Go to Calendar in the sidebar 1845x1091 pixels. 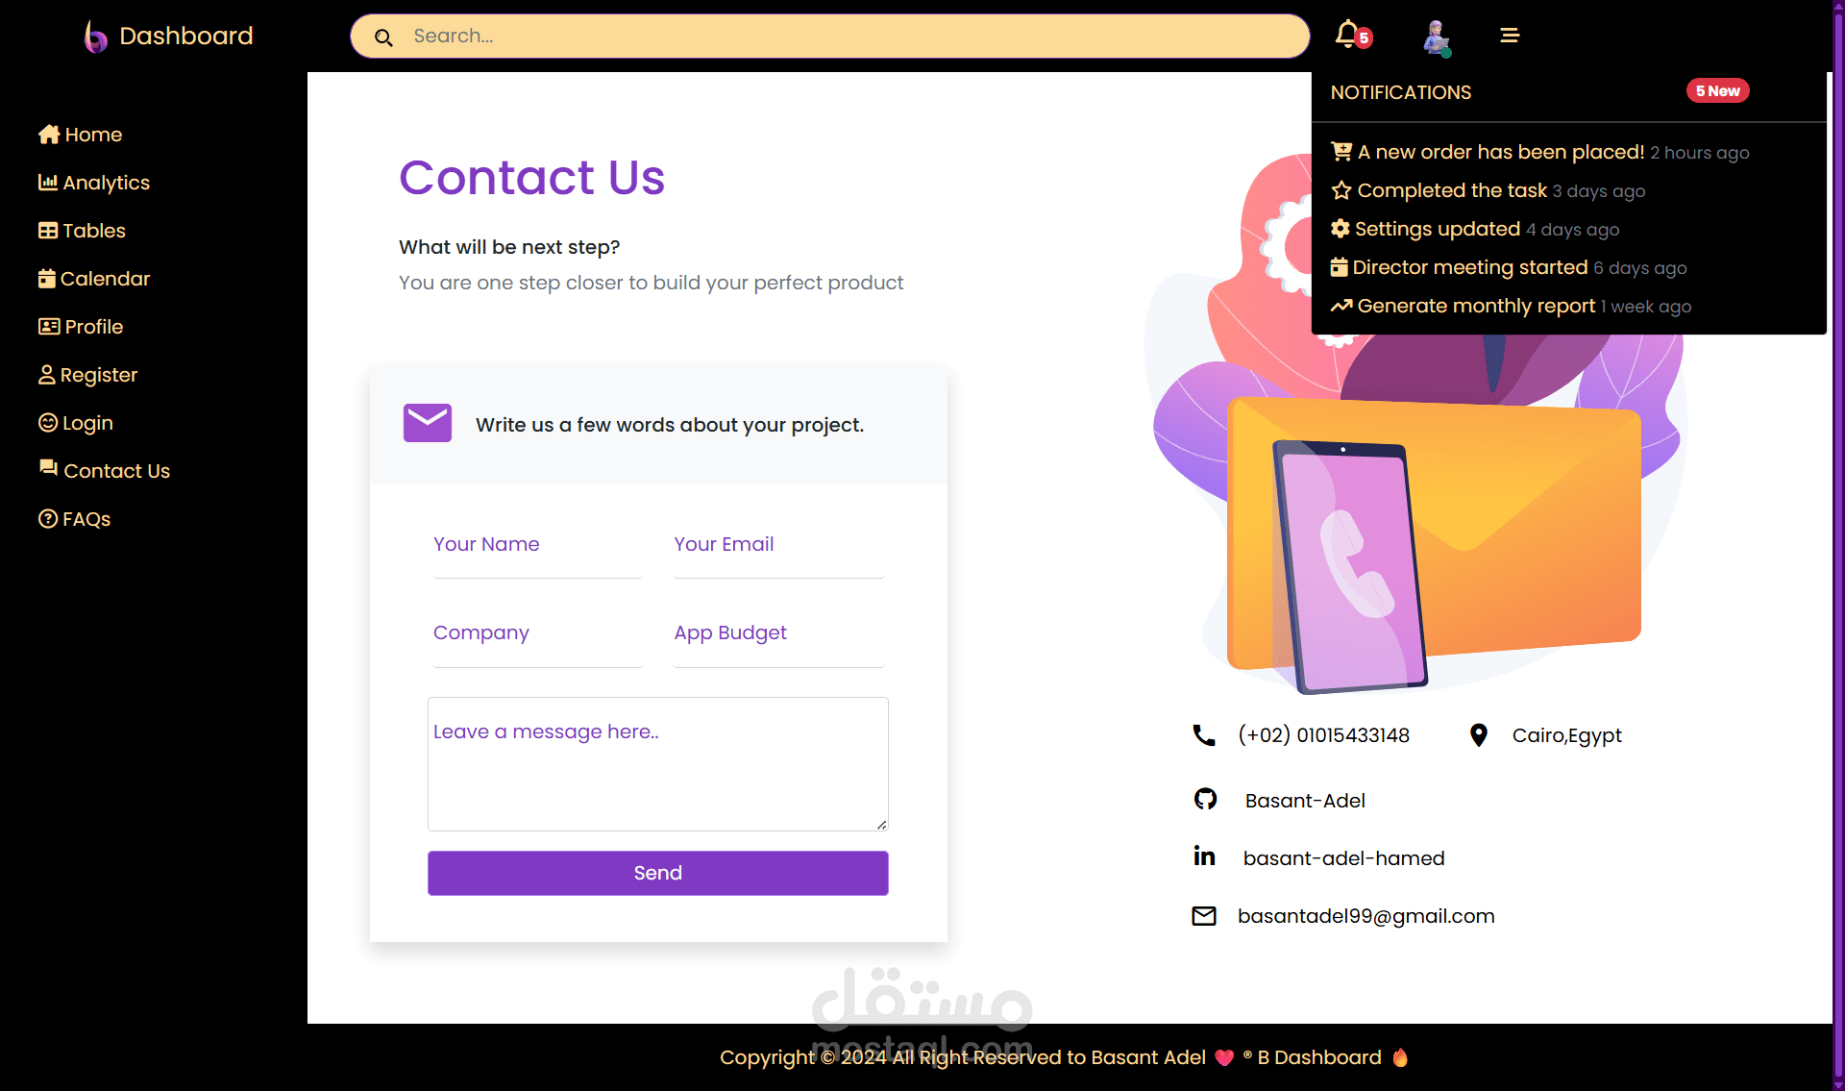94,279
